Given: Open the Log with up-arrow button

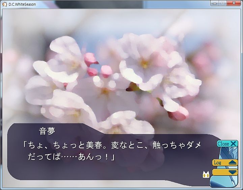Looking at the screenshot, I should [x=225, y=163].
